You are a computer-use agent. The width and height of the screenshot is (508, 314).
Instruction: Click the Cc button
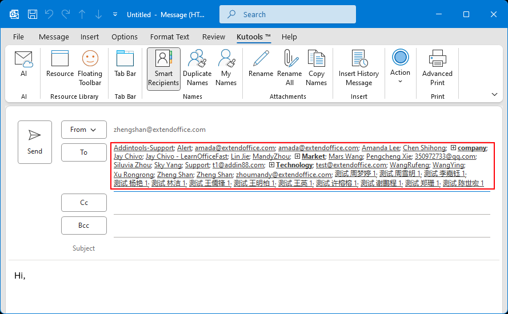(x=84, y=203)
